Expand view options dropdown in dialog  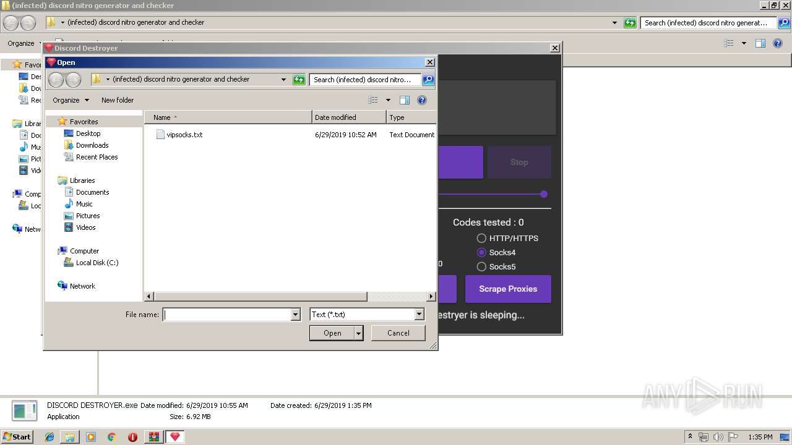pos(388,100)
